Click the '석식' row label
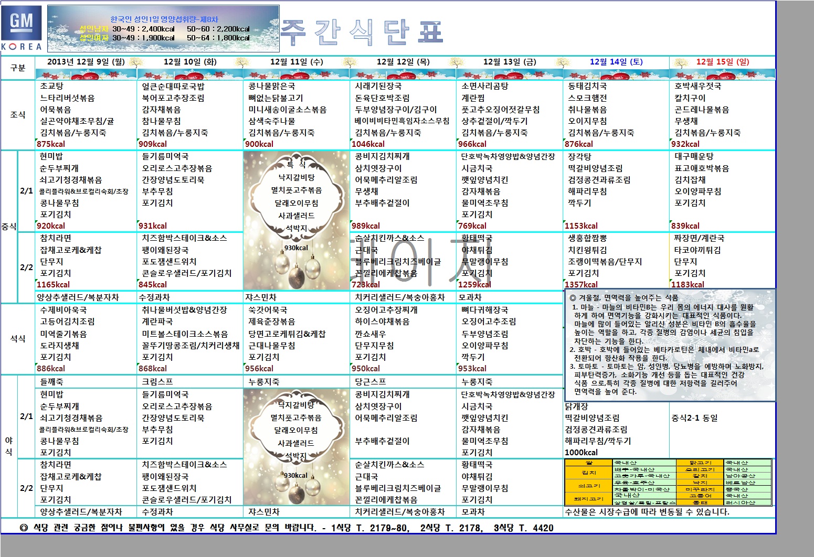Image resolution: width=814 pixels, height=557 pixels. [18, 339]
